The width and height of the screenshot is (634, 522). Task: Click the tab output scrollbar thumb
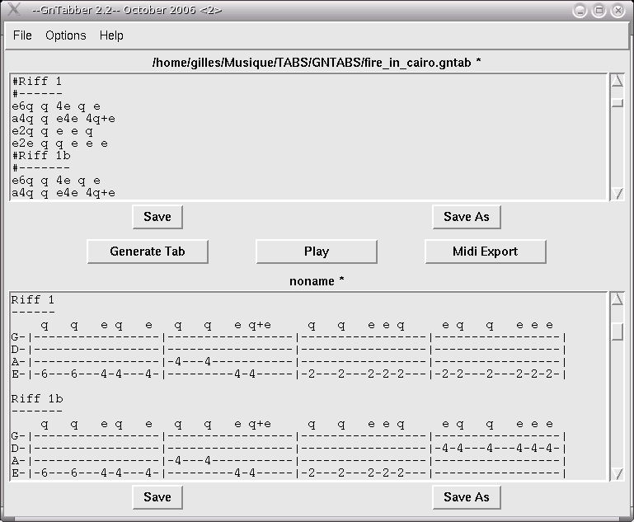(617, 332)
